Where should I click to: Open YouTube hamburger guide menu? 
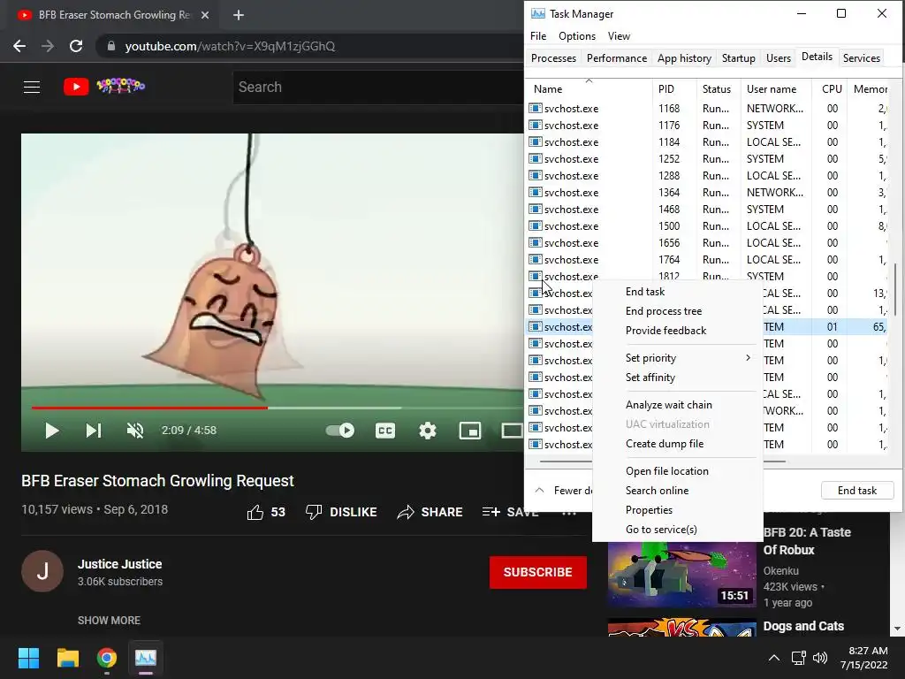coord(32,87)
